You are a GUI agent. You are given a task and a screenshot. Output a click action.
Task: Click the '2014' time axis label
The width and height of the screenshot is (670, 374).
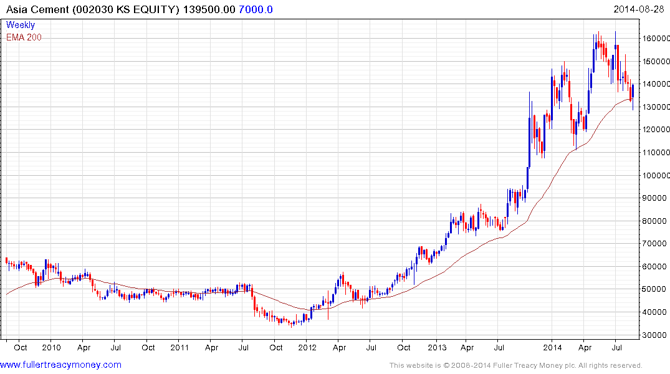coord(552,347)
